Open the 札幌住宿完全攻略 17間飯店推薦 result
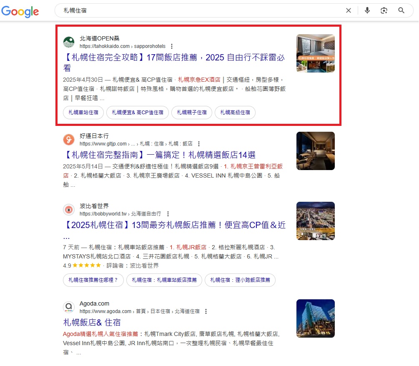This screenshot has width=419, height=366. pos(174,62)
